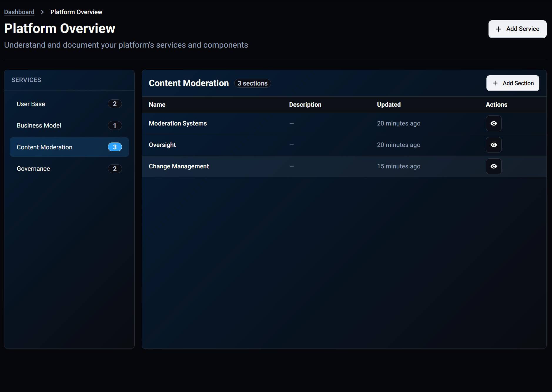Click the Oversight row name
This screenshot has width=552, height=392.
click(x=162, y=145)
